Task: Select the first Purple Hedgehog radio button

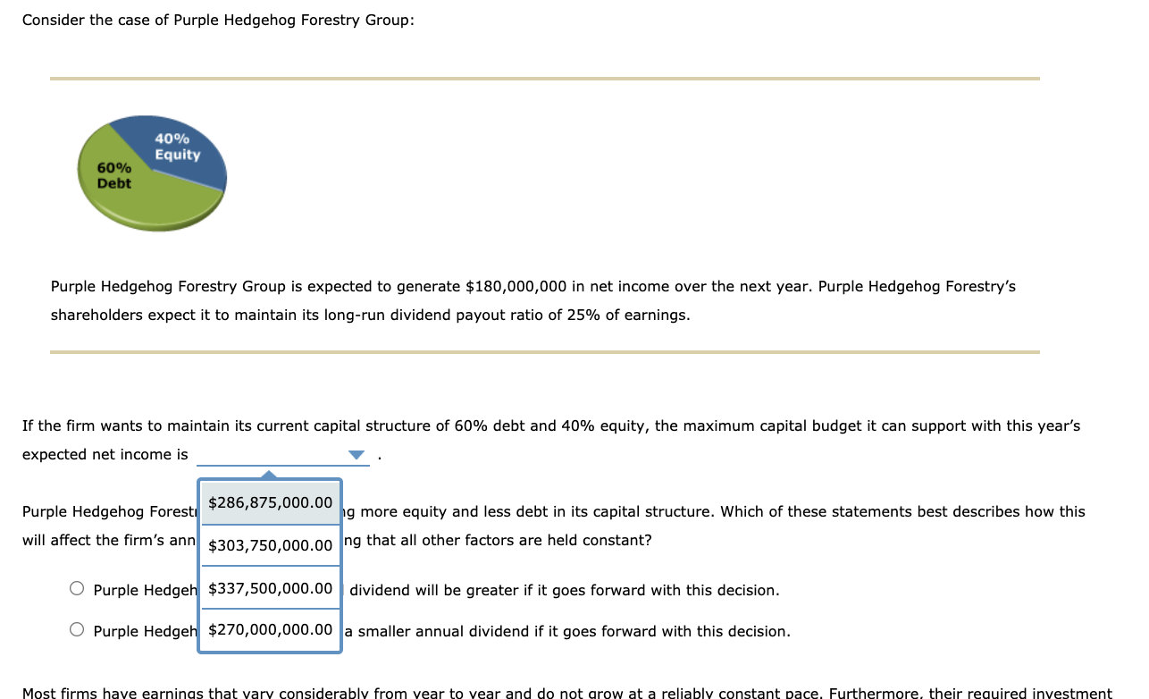Action: click(77, 587)
